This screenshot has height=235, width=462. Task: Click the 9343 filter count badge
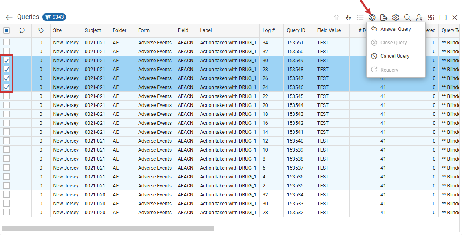54,17
